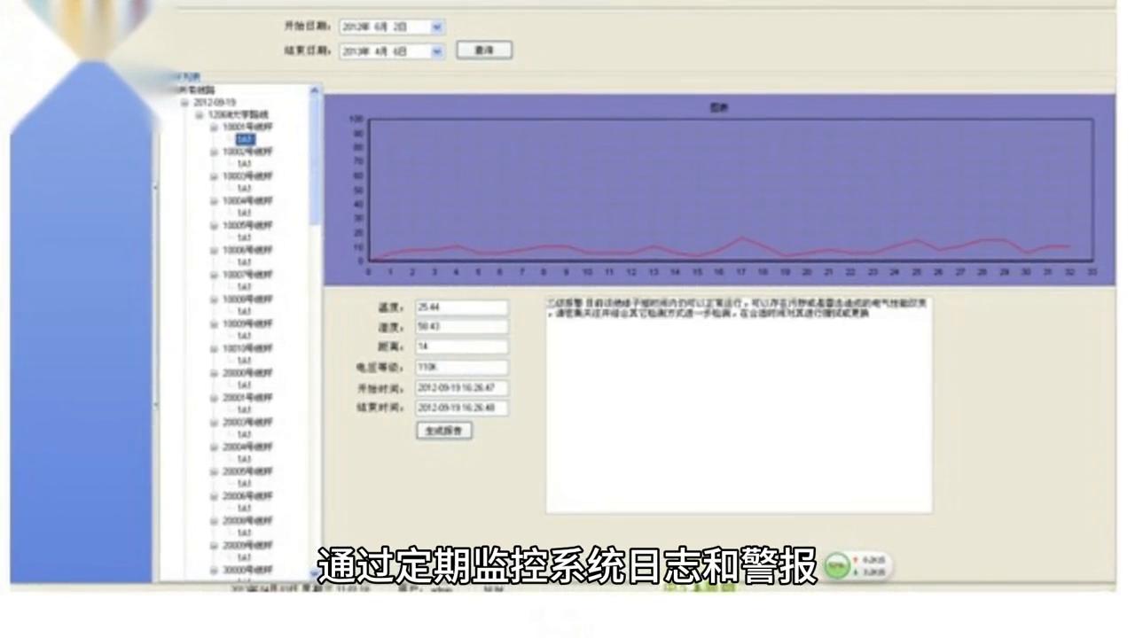Open the end date (结束日期) dropdown
The width and height of the screenshot is (1135, 638).
pos(435,51)
